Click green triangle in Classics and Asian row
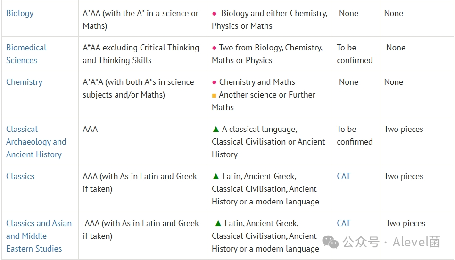The height and width of the screenshot is (260, 455). [218, 223]
